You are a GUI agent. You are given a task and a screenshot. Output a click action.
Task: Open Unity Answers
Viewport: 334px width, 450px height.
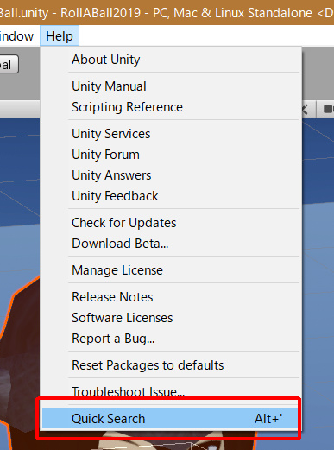(x=171, y=175)
